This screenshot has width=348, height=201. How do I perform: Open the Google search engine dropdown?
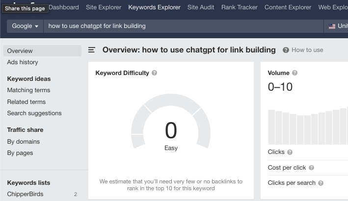click(25, 26)
